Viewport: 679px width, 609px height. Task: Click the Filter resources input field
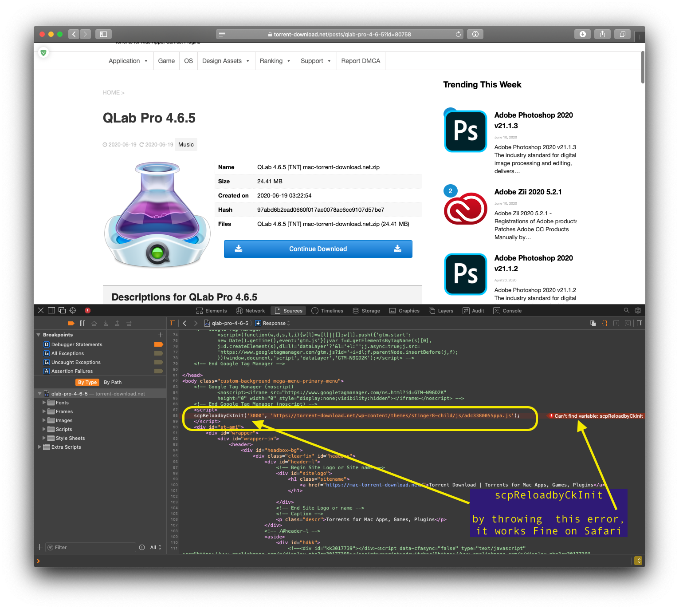coord(91,547)
